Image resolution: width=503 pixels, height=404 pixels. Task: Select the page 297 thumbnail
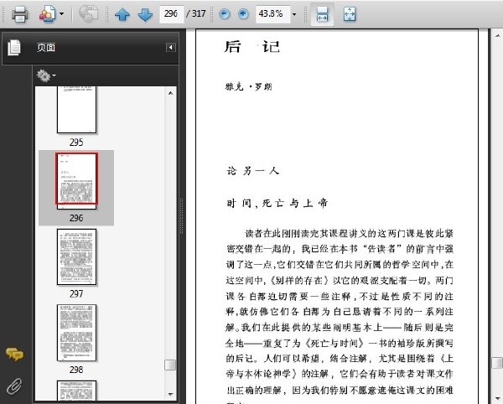point(76,256)
